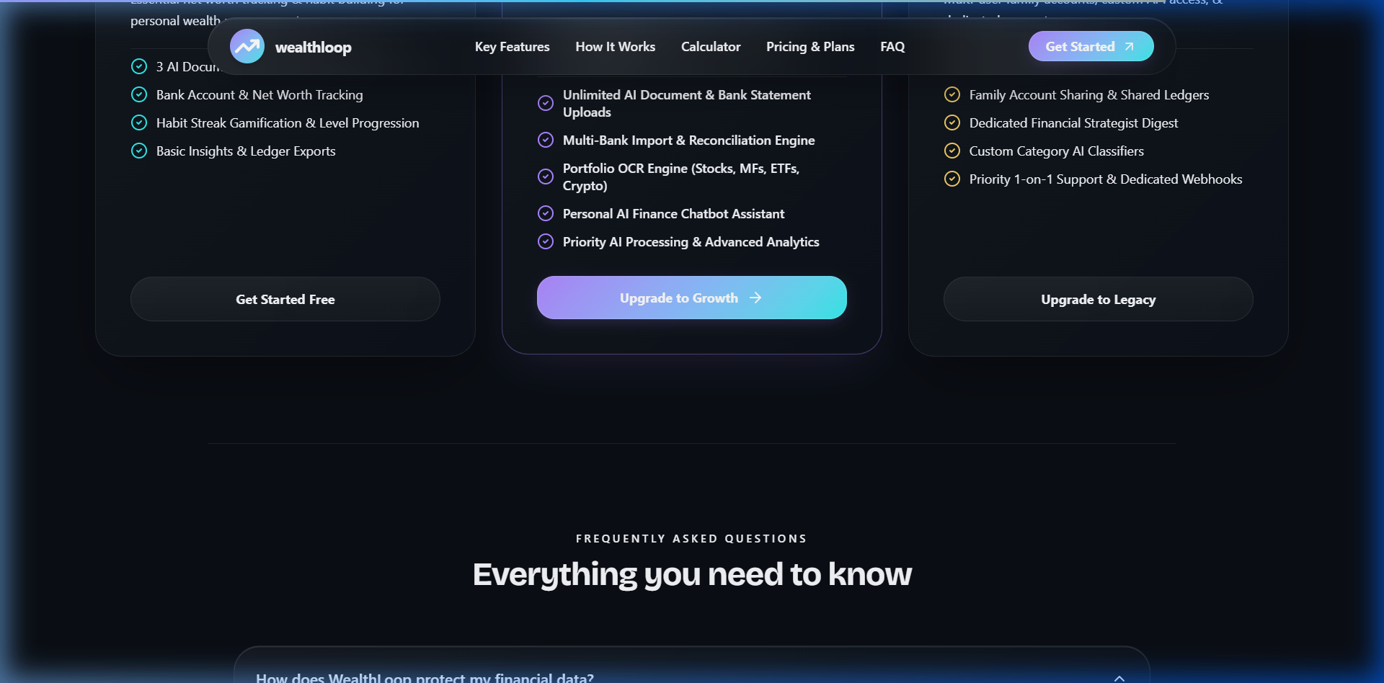Click check icon beside Basic Insights & Ledger Exports
The width and height of the screenshot is (1384, 683).
pyautogui.click(x=139, y=151)
